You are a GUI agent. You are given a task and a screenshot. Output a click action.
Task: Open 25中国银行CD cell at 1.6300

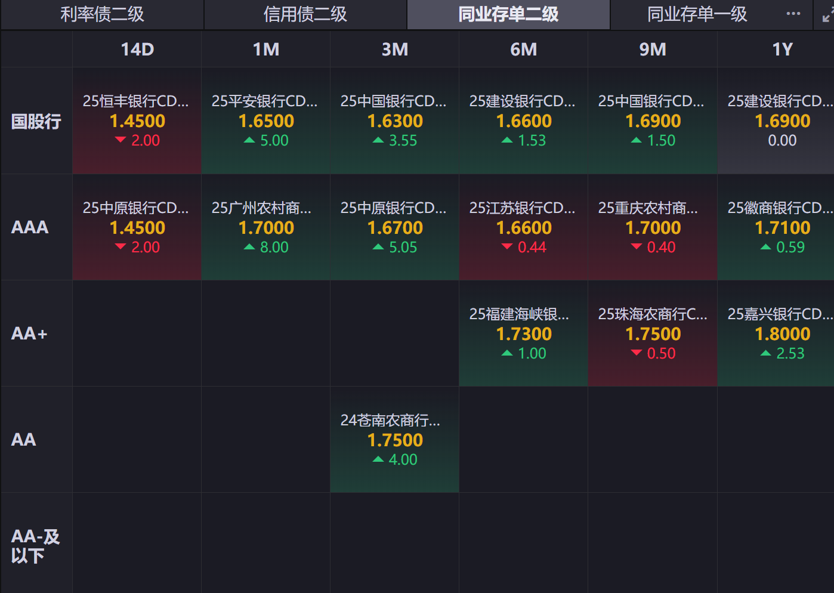395,121
